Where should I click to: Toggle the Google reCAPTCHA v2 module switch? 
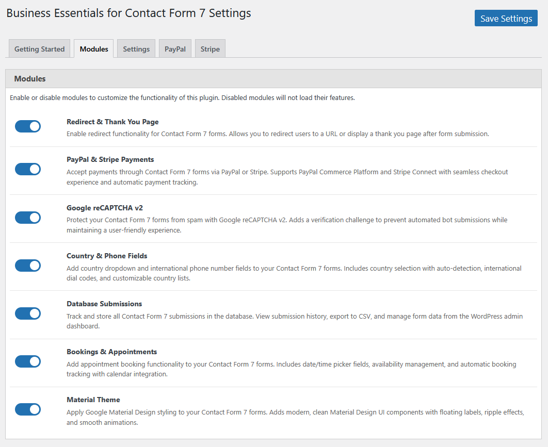28,217
